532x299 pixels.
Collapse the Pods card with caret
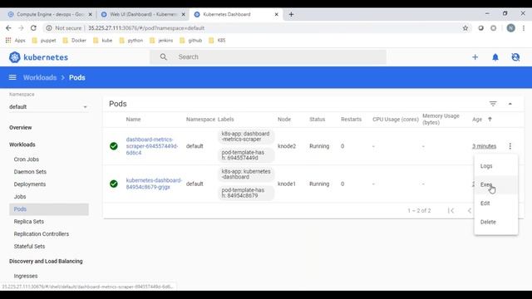[x=510, y=104]
